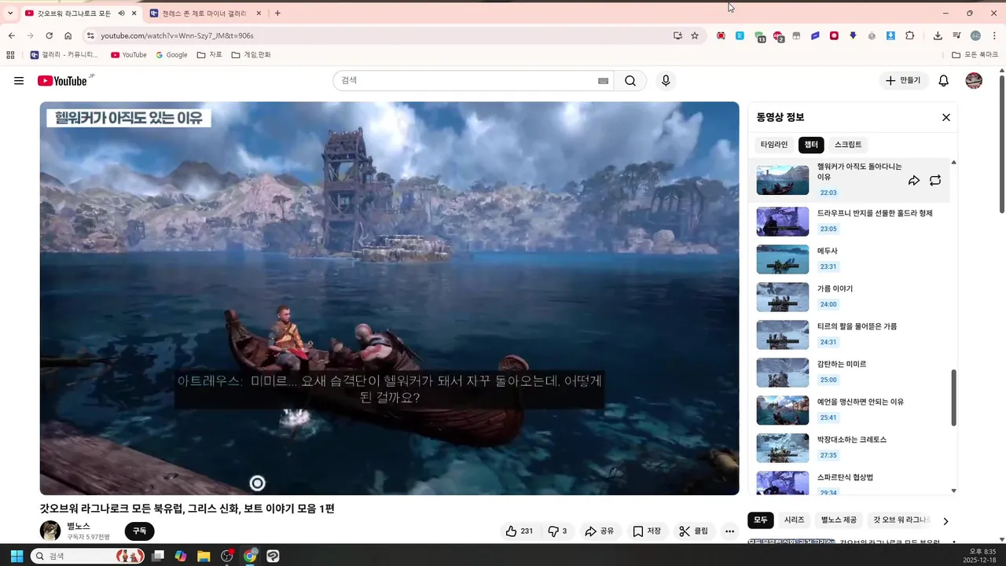
Task: Click chapter list scrollbar thumb
Action: click(954, 397)
